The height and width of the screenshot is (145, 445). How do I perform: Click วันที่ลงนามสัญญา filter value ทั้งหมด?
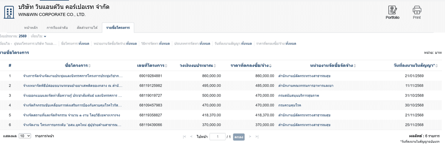coord(247,44)
